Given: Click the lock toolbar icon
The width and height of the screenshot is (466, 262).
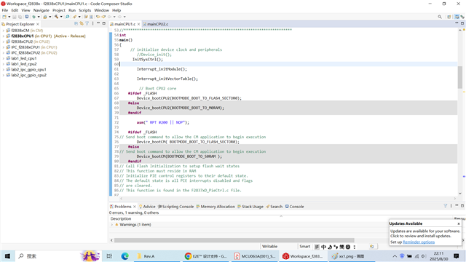Looking at the screenshot, I should tap(45, 17).
